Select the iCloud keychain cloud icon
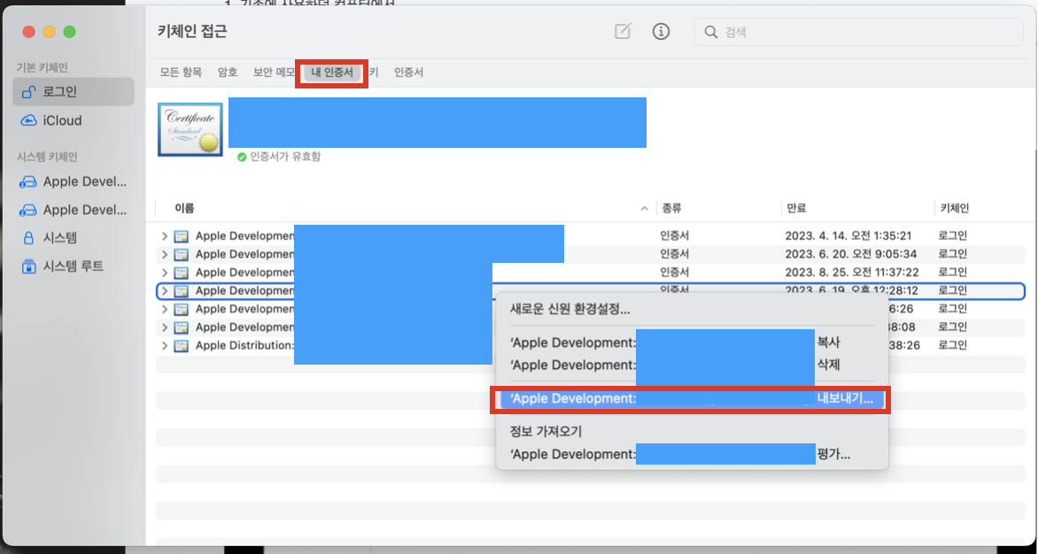 click(28, 120)
